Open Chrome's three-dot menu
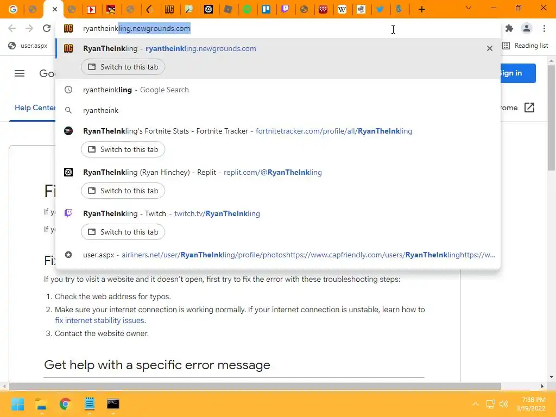 (544, 28)
